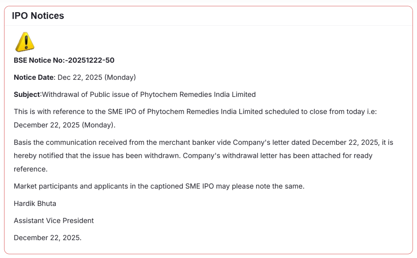The image size is (417, 258).
Task: Click the word "reference." ending the paragraph
Action: click(31, 169)
